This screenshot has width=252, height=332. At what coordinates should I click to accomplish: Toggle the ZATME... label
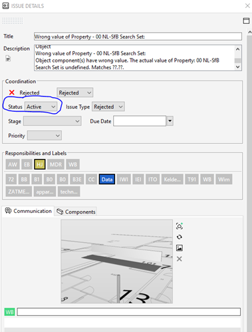pyautogui.click(x=19, y=192)
